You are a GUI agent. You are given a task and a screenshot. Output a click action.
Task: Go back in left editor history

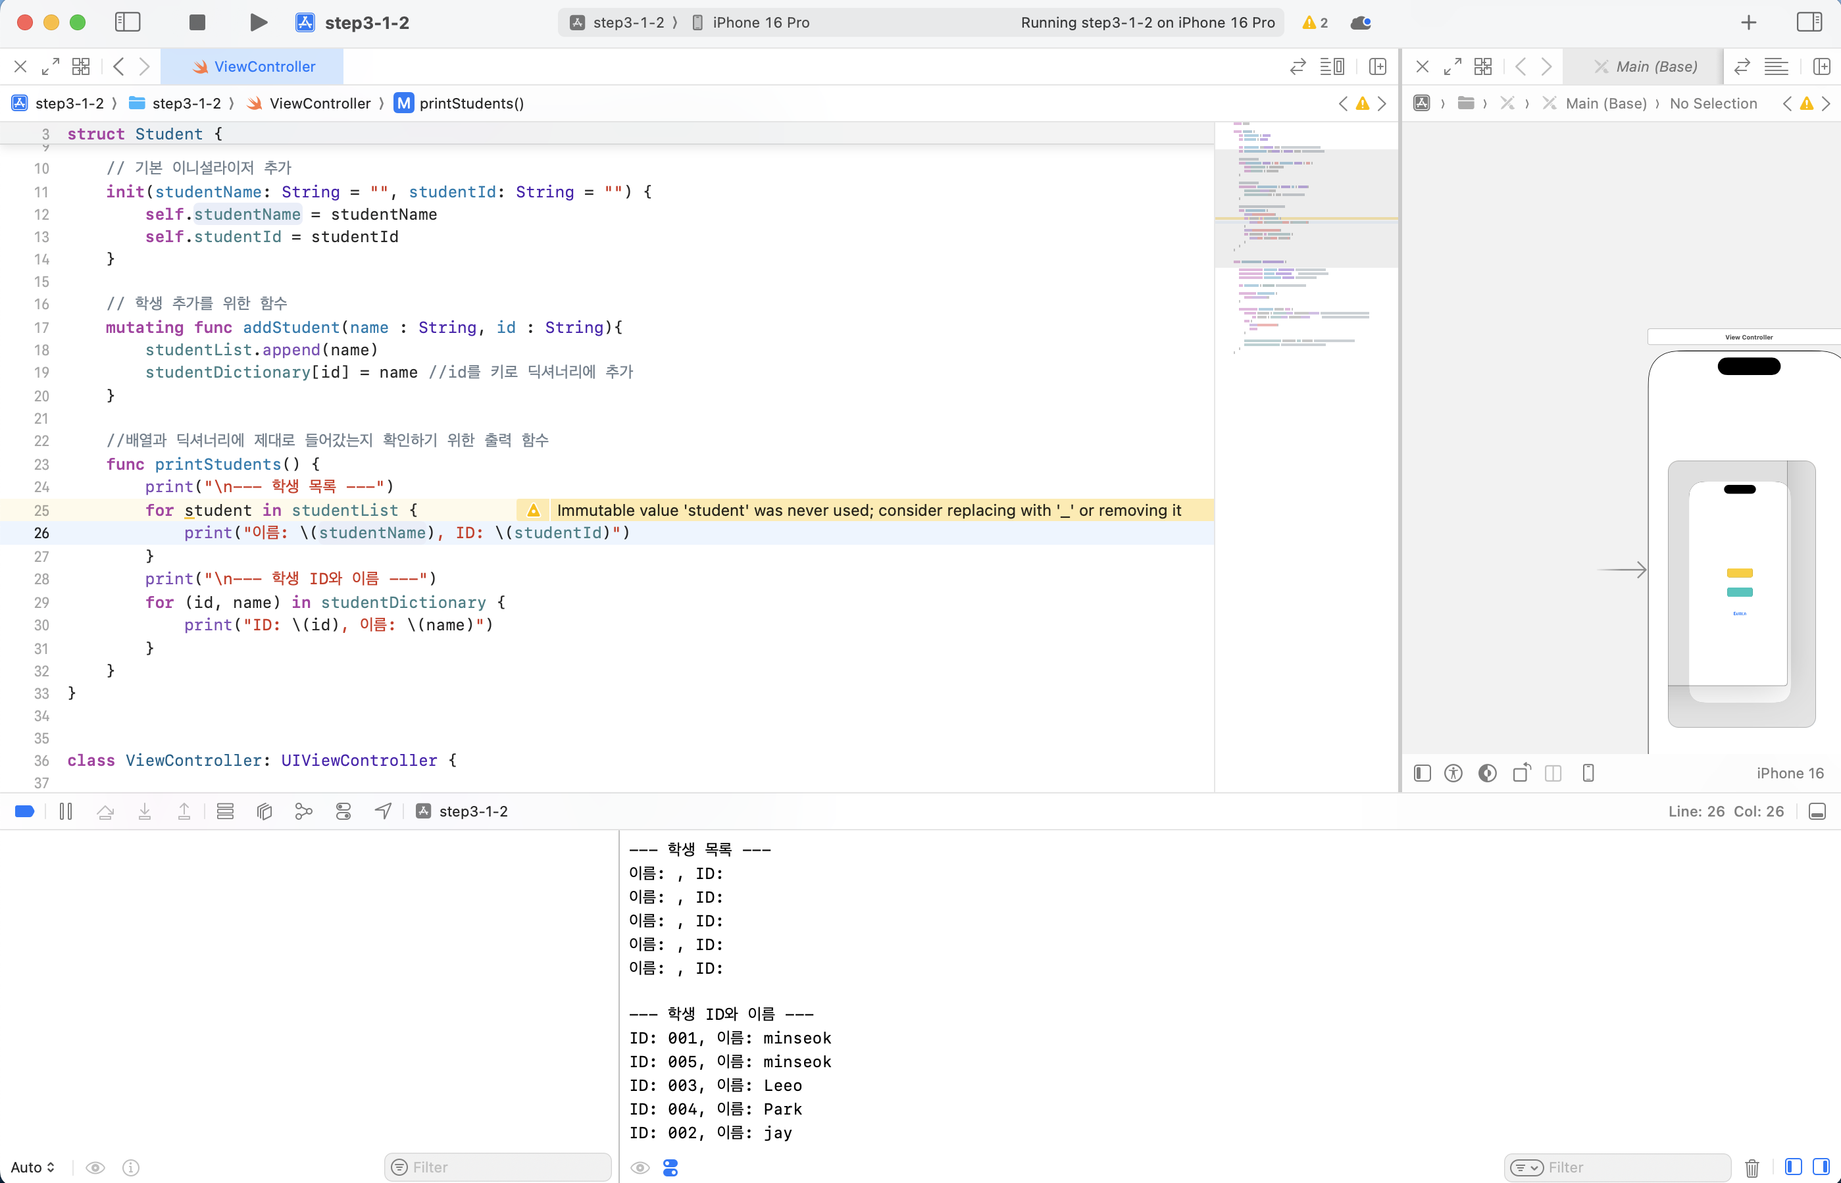(x=118, y=67)
